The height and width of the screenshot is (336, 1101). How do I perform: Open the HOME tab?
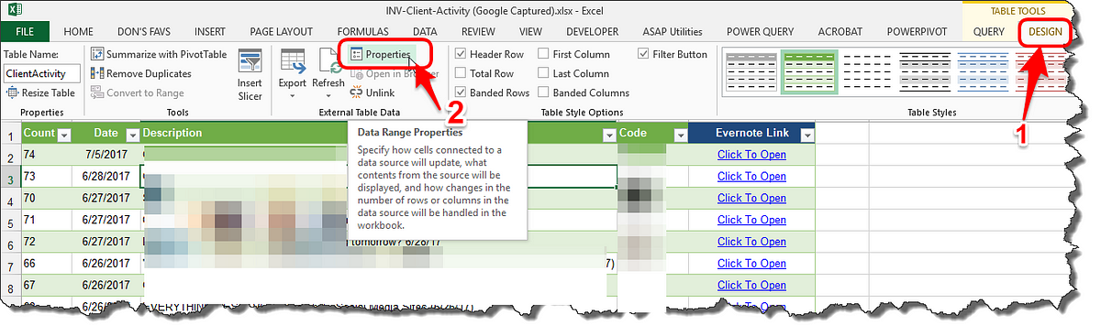pyautogui.click(x=79, y=31)
